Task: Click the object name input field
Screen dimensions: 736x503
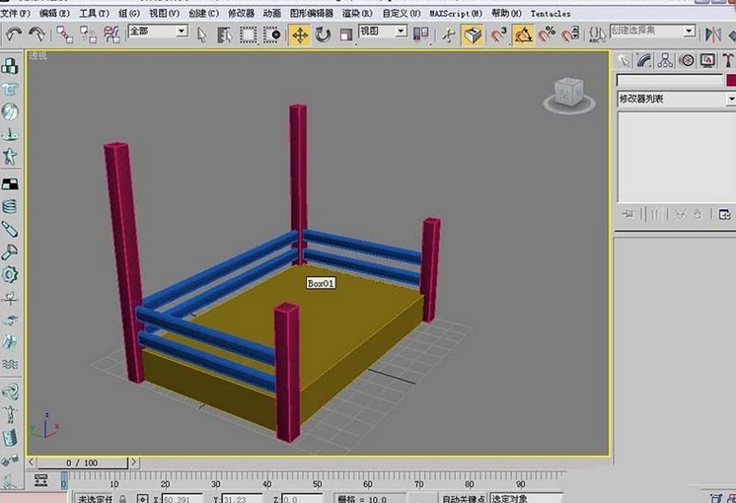Action: (670, 80)
